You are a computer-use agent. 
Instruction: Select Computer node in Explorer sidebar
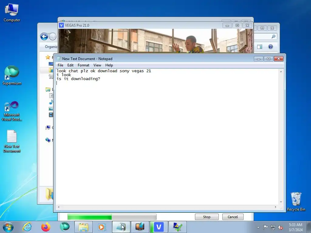(48, 127)
